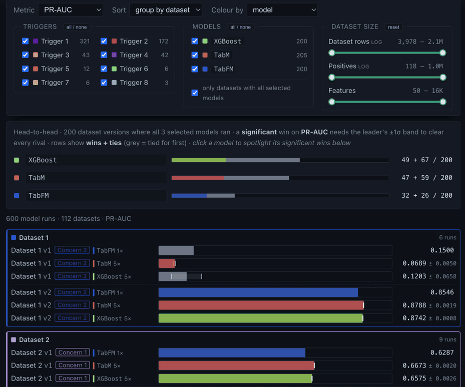Reset the dataset size filters
Screen dimensions: 465x387
(x=393, y=27)
